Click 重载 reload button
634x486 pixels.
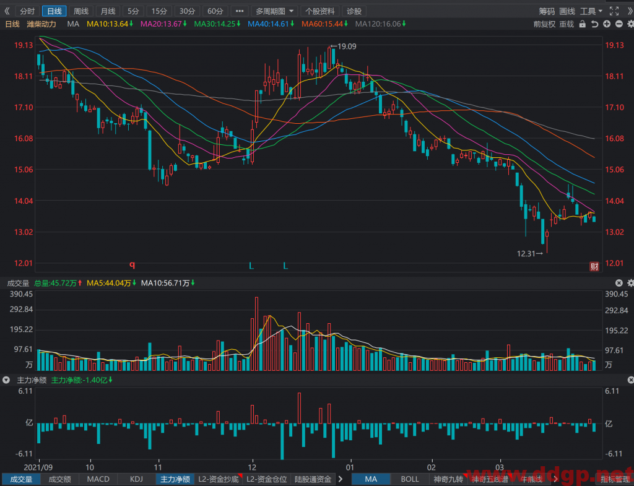coord(567,24)
